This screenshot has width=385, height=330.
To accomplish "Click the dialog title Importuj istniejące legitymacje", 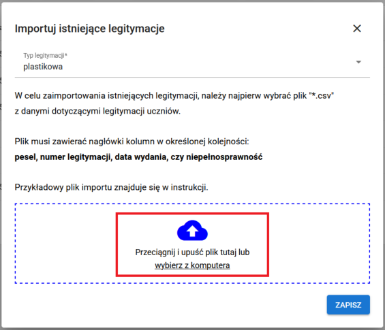I will tap(90, 29).
